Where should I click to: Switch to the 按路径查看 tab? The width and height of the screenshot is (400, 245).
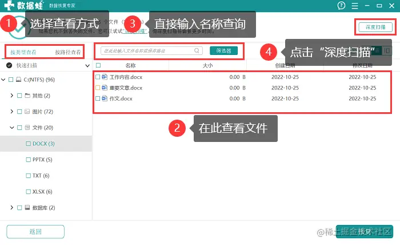click(x=68, y=52)
